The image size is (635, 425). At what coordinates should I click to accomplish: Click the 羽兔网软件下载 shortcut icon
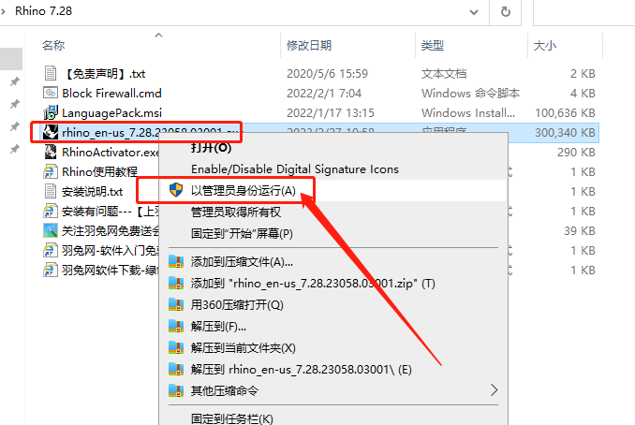pos(51,270)
